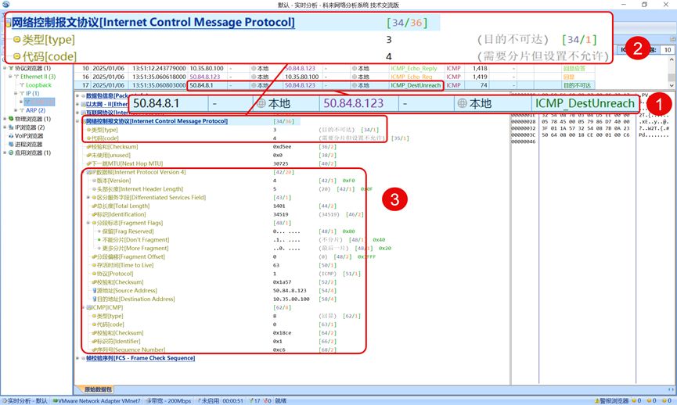Select the 校验和[Checksum] field valued 0x1a57
The height and width of the screenshot is (405, 677).
117,282
